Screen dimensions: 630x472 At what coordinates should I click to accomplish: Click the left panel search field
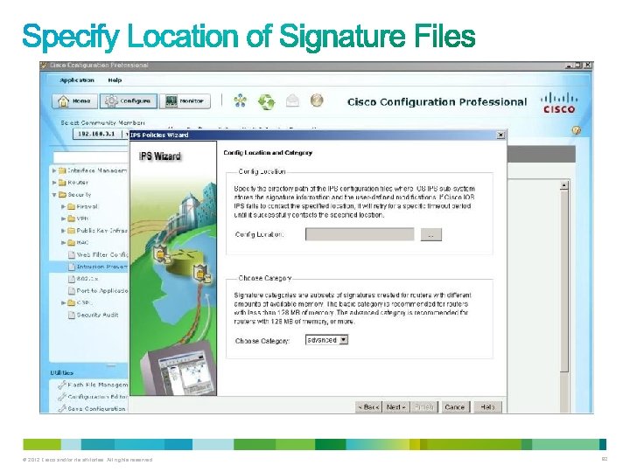tap(91, 157)
